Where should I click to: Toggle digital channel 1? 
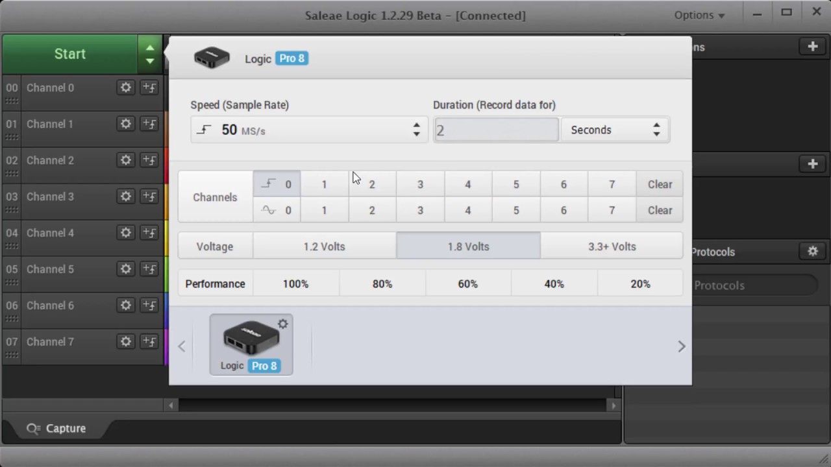[x=325, y=184]
